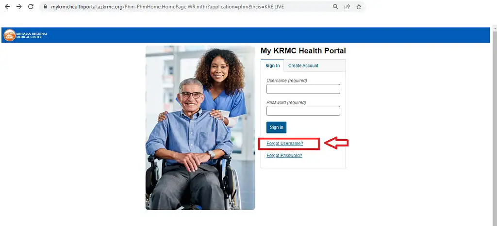The height and width of the screenshot is (226, 497).
Task: Click the Sign in button
Action: point(276,127)
